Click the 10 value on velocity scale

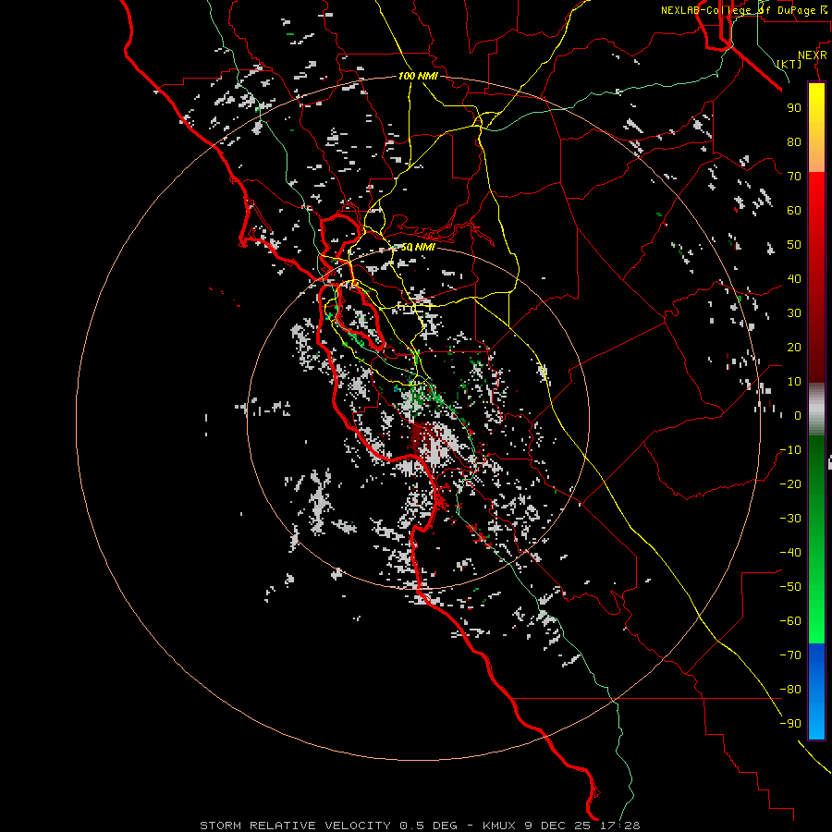[x=794, y=382]
